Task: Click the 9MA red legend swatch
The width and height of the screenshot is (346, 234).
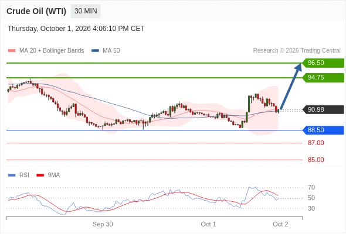Action: (40, 175)
